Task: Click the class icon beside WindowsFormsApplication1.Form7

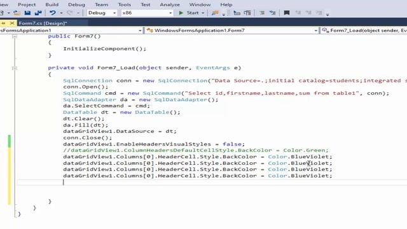Action: pos(149,31)
